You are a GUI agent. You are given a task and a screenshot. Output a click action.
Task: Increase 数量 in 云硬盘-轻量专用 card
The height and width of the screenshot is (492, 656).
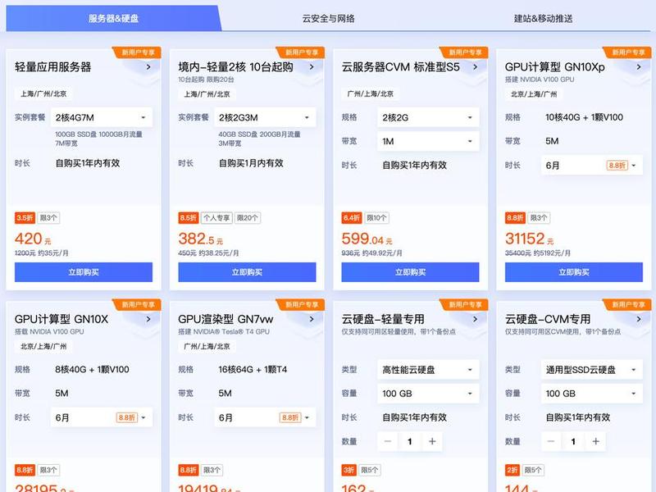pos(432,441)
